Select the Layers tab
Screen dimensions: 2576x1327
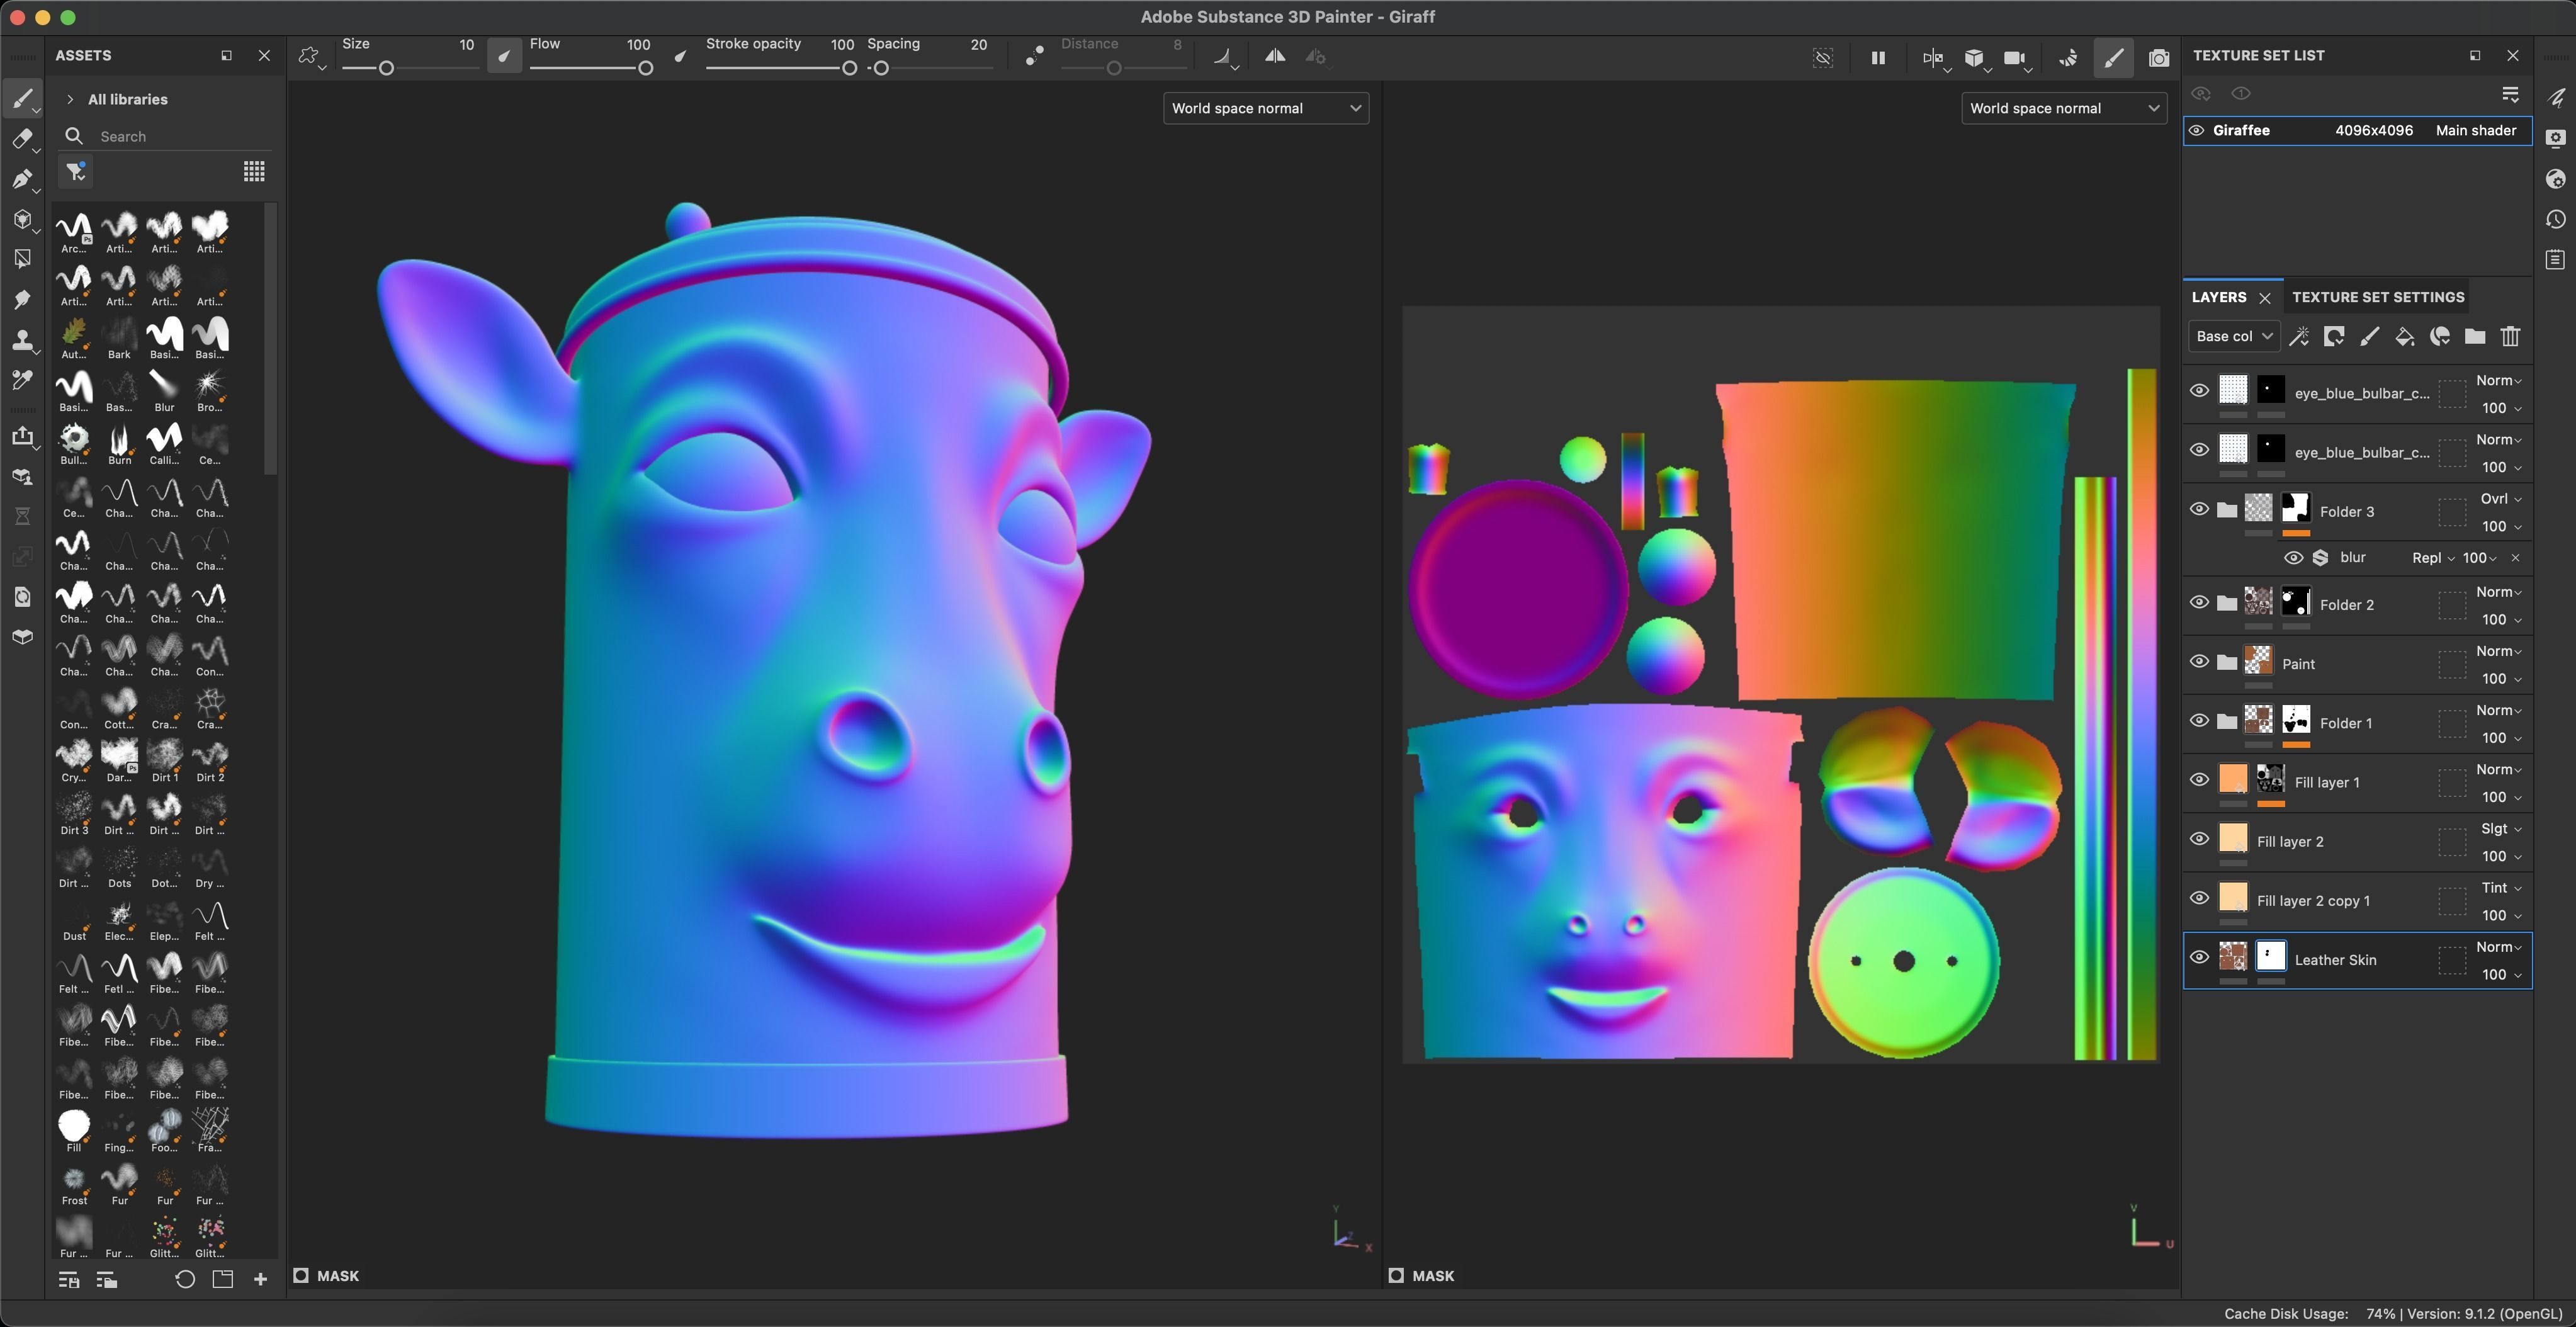point(2218,297)
